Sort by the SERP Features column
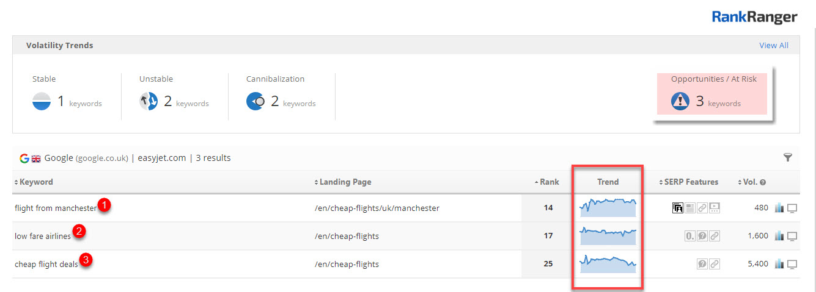Viewport: 816px width, 292px height. click(x=691, y=182)
